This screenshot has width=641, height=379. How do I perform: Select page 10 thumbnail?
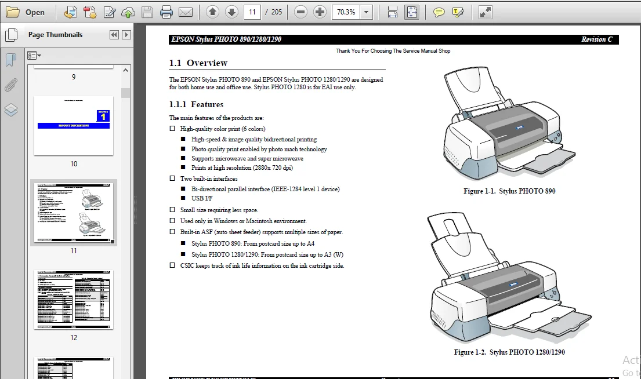pos(74,126)
